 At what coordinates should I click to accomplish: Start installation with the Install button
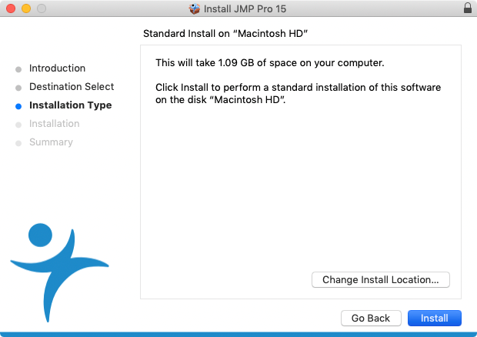(x=435, y=318)
